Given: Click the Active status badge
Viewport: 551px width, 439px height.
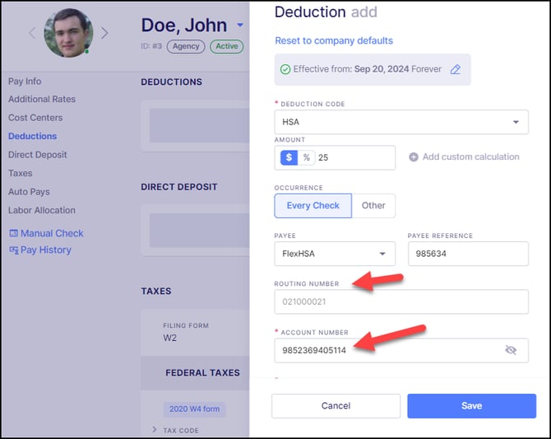Looking at the screenshot, I should coord(227,46).
